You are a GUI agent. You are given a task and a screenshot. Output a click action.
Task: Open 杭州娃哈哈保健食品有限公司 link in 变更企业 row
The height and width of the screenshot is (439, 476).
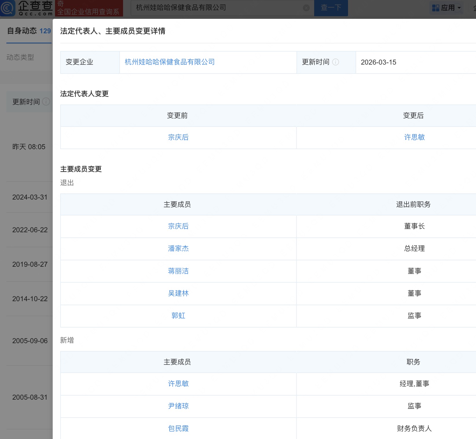coord(170,62)
